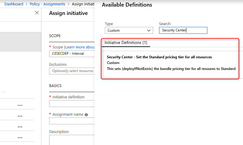This screenshot has height=145, width=243.
Task: Open the Learn more about scope link
Action: tap(80, 47)
